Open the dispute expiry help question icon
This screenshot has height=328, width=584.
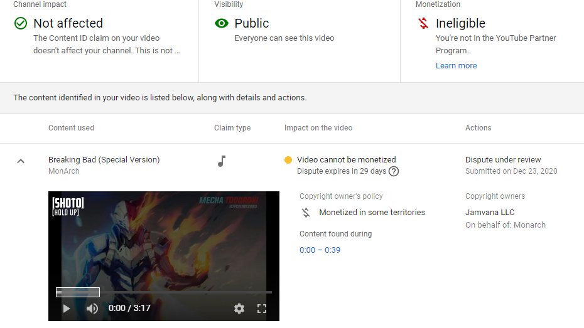(x=394, y=171)
